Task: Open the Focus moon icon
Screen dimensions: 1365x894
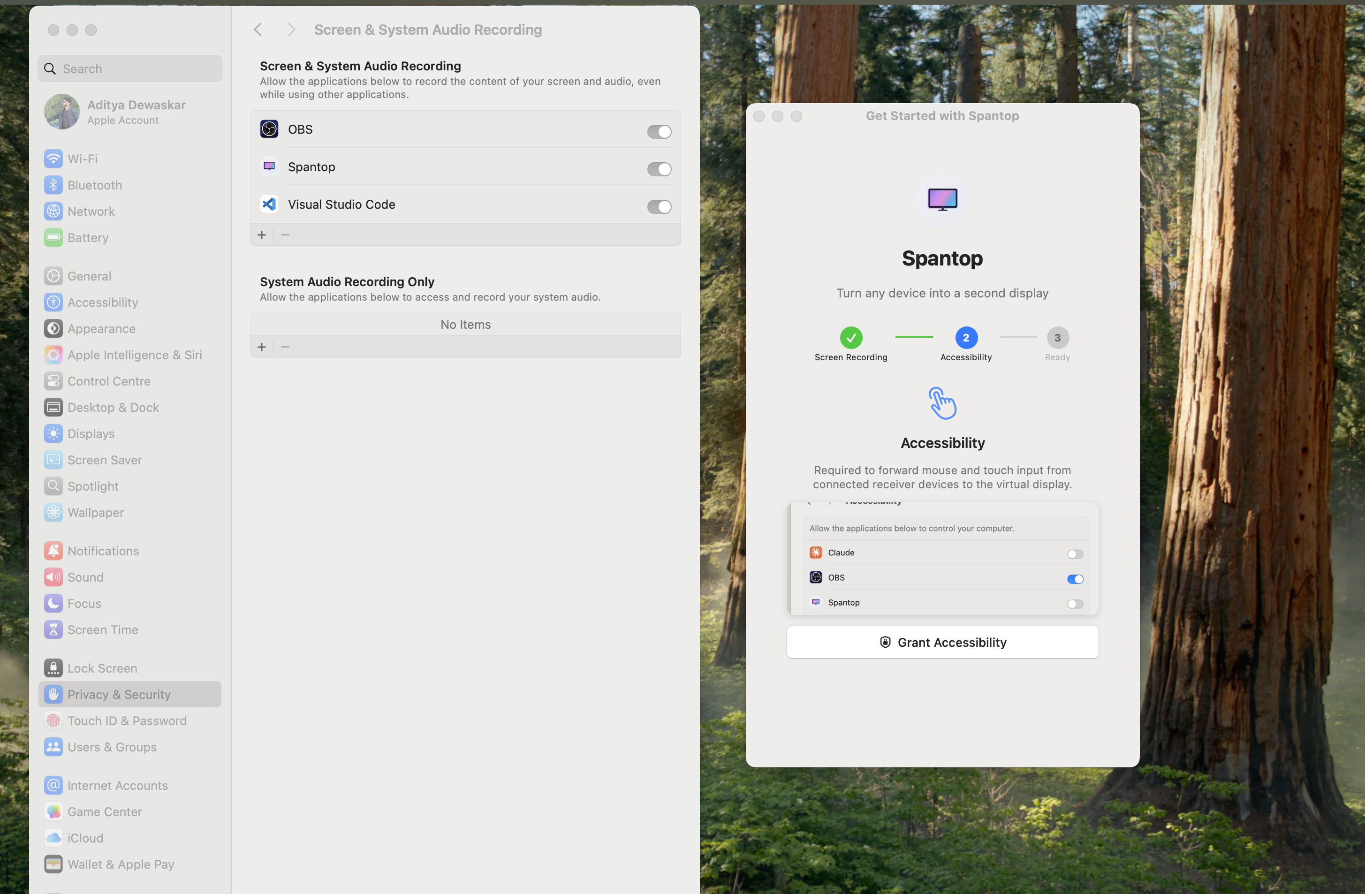Action: pos(53,604)
